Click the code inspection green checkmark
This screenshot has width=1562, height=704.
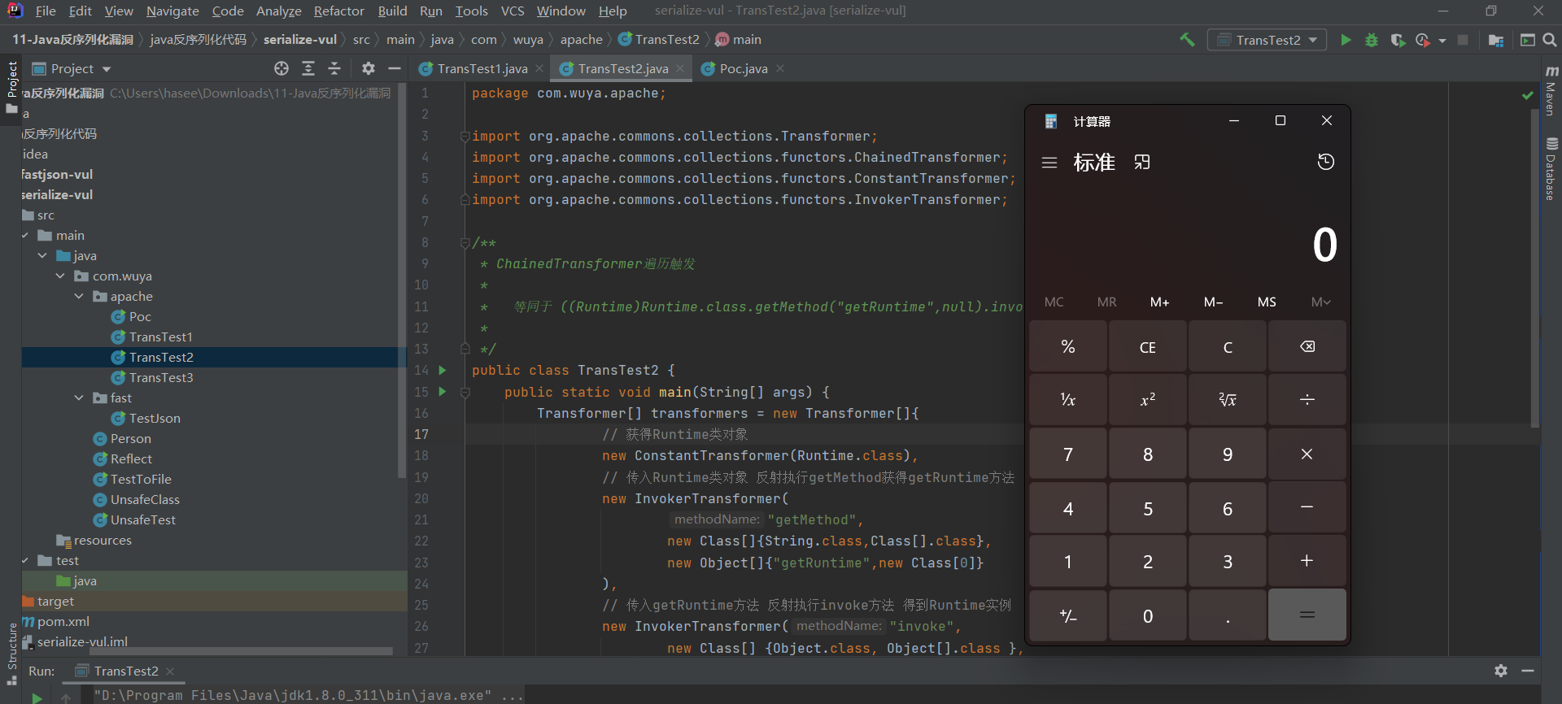tap(1527, 95)
